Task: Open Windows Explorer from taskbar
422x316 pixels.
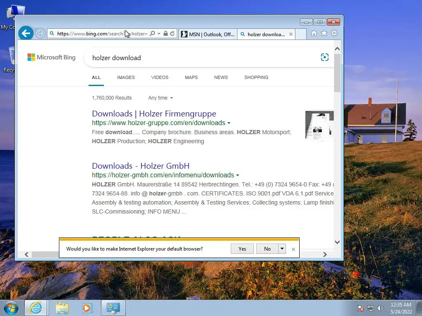Action: coord(62,308)
